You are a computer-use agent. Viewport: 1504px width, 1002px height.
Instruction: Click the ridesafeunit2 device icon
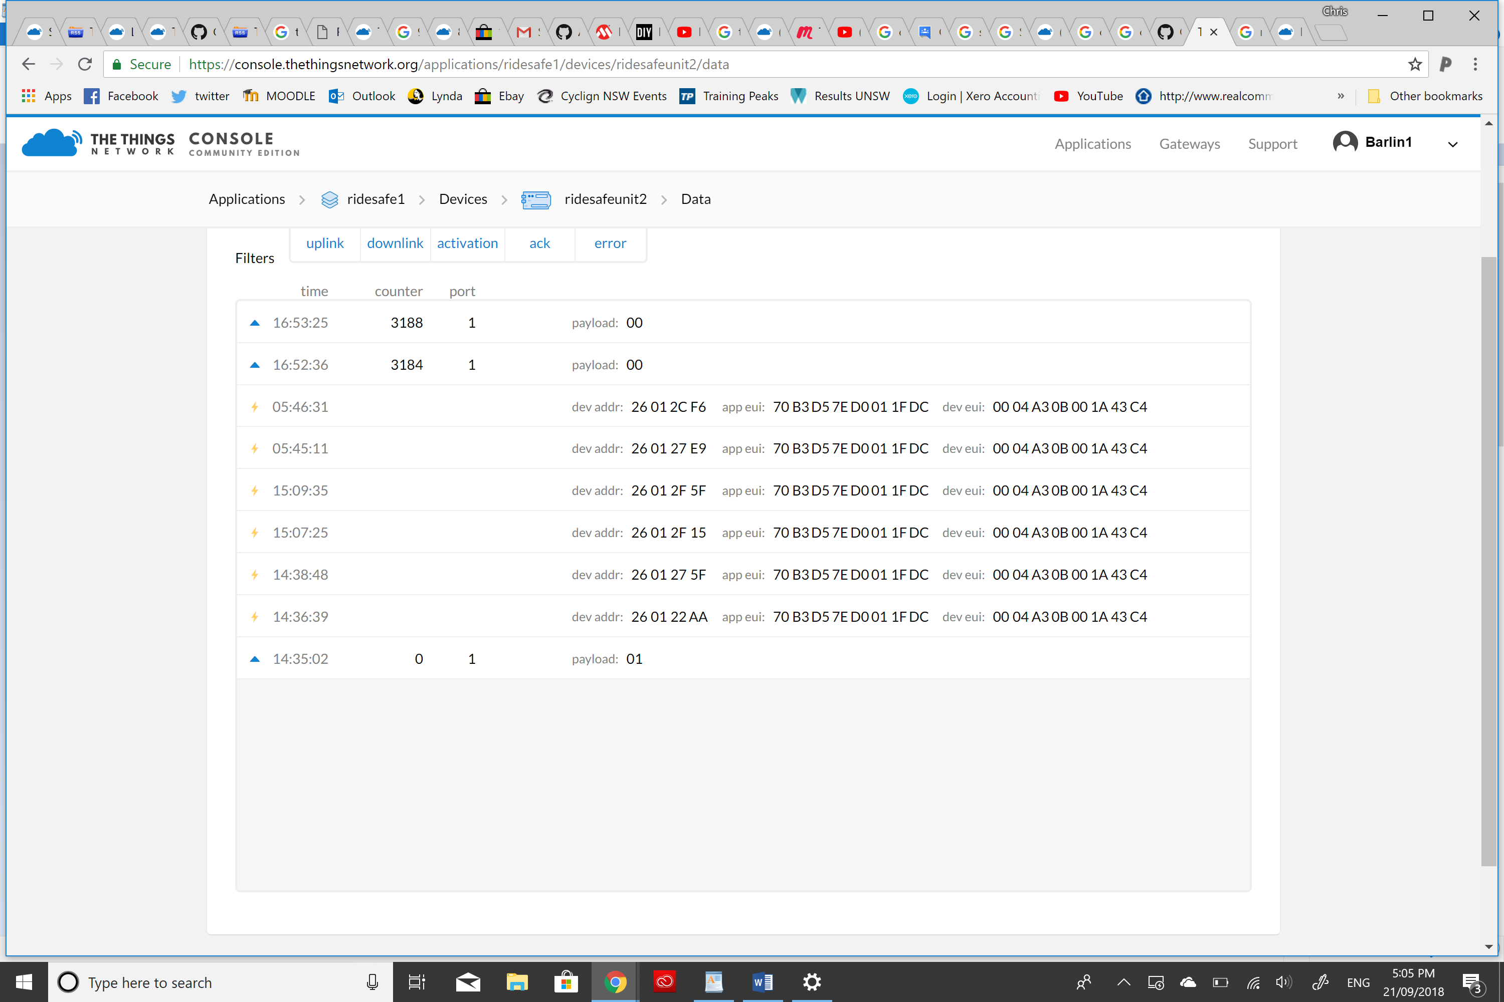point(536,200)
